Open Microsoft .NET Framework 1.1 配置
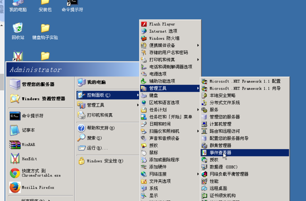Image resolution: width=306 pixels, height=201 pixels. pyautogui.click(x=245, y=81)
